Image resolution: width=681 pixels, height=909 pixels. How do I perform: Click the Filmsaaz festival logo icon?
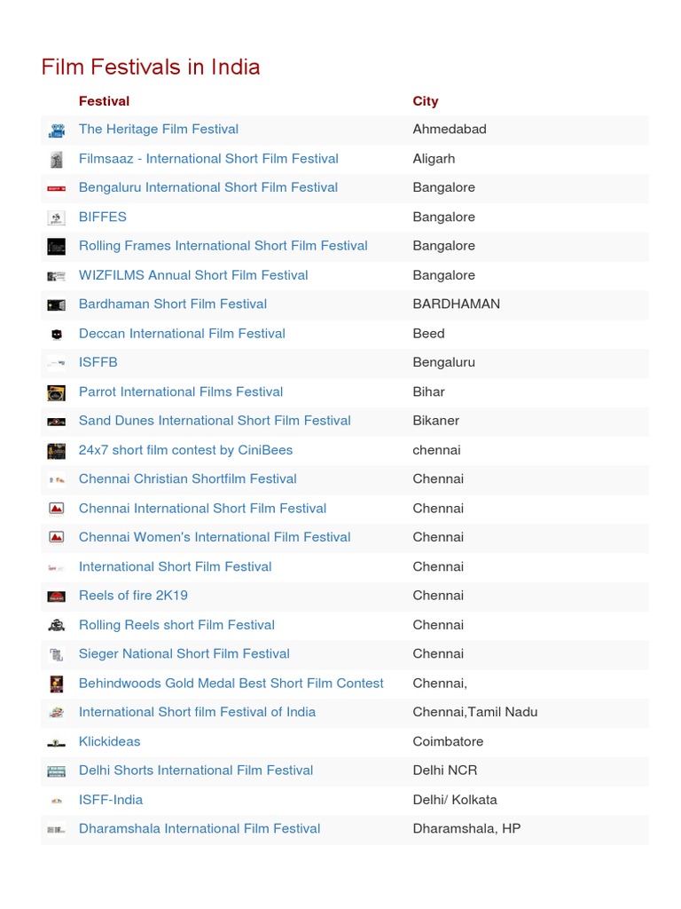click(56, 160)
